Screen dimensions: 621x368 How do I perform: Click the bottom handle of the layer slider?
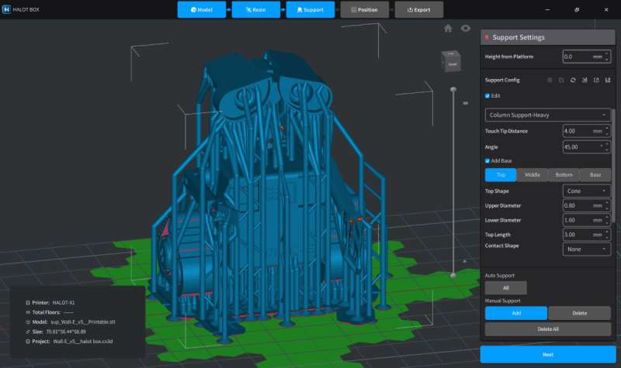coord(453,275)
